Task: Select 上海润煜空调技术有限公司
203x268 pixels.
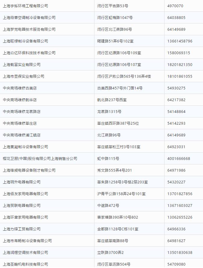Action: (26, 253)
